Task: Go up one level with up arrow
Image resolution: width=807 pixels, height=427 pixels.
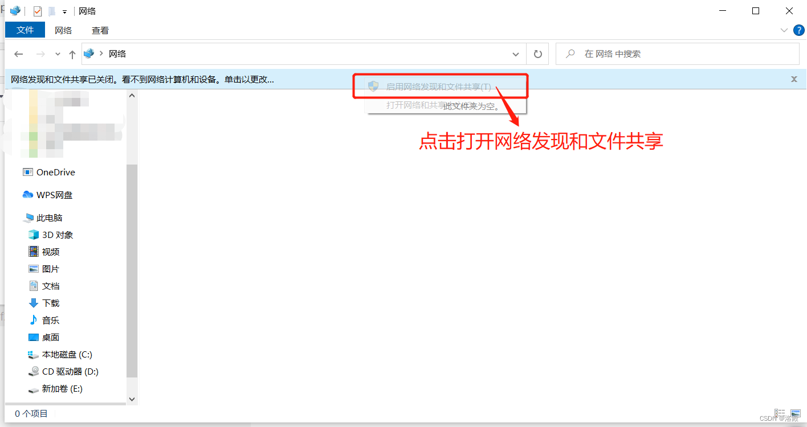Action: pos(72,54)
